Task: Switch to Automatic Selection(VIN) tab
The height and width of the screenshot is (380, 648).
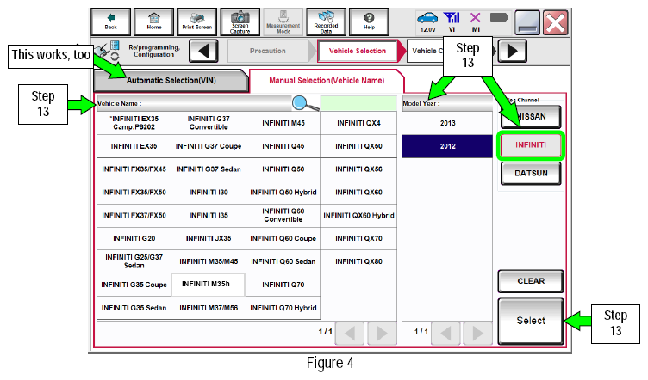Action: (x=171, y=80)
